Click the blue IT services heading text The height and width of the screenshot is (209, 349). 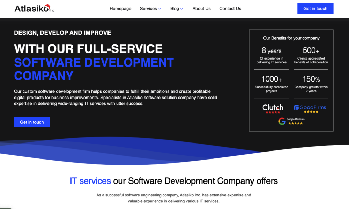click(x=90, y=181)
